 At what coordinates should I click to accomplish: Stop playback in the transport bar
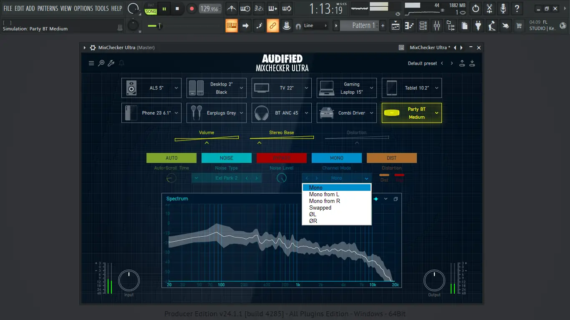177,9
